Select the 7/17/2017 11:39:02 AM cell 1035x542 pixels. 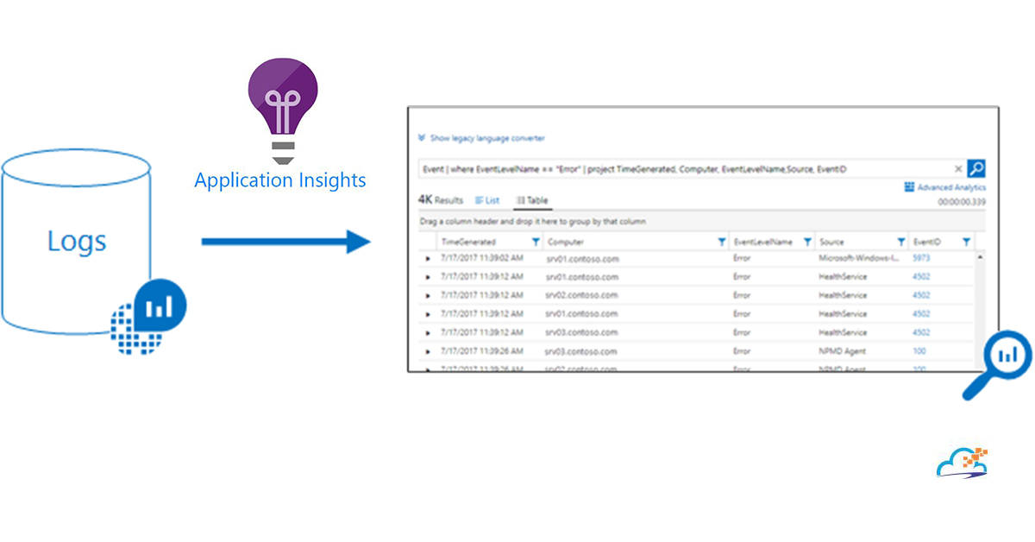(x=480, y=258)
